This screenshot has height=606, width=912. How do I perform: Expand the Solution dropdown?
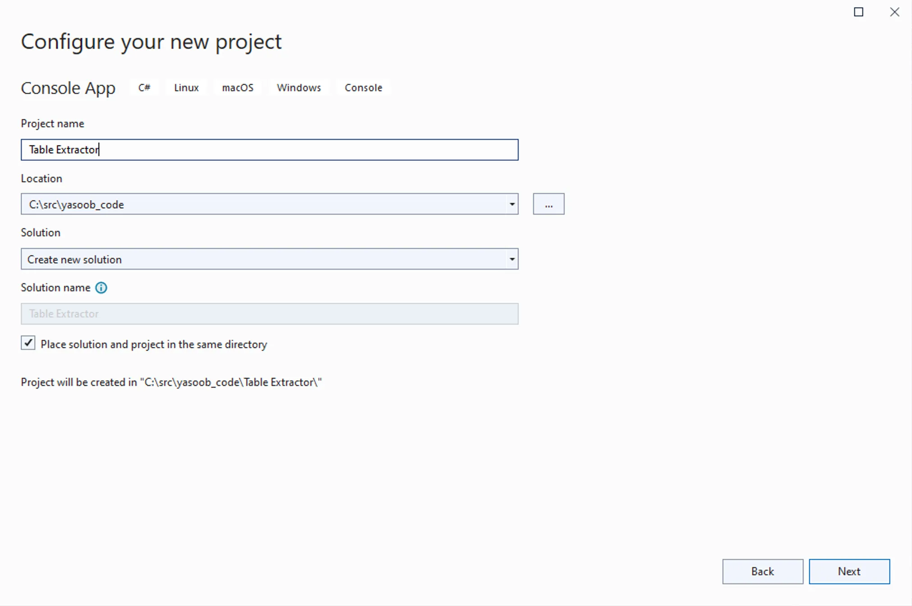point(512,259)
